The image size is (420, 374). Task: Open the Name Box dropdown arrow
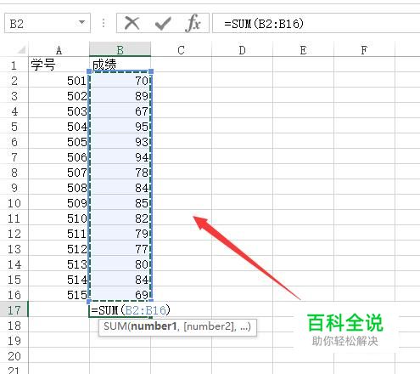(81, 22)
